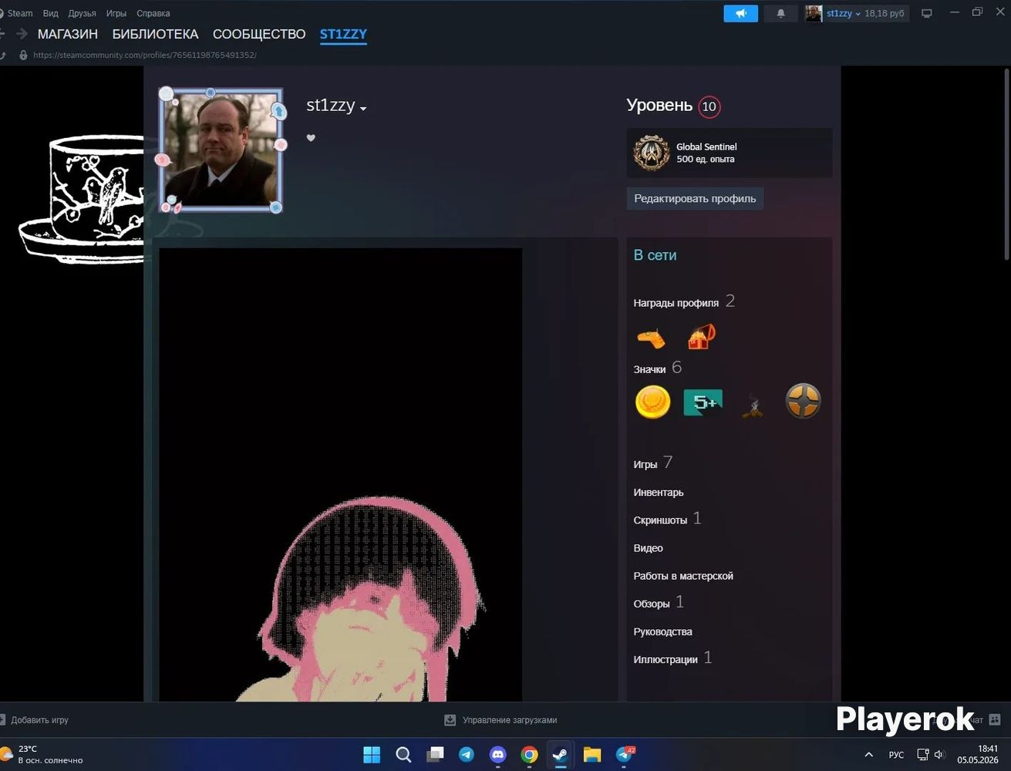
Task: Open the Инвентарь link
Action: point(659,493)
